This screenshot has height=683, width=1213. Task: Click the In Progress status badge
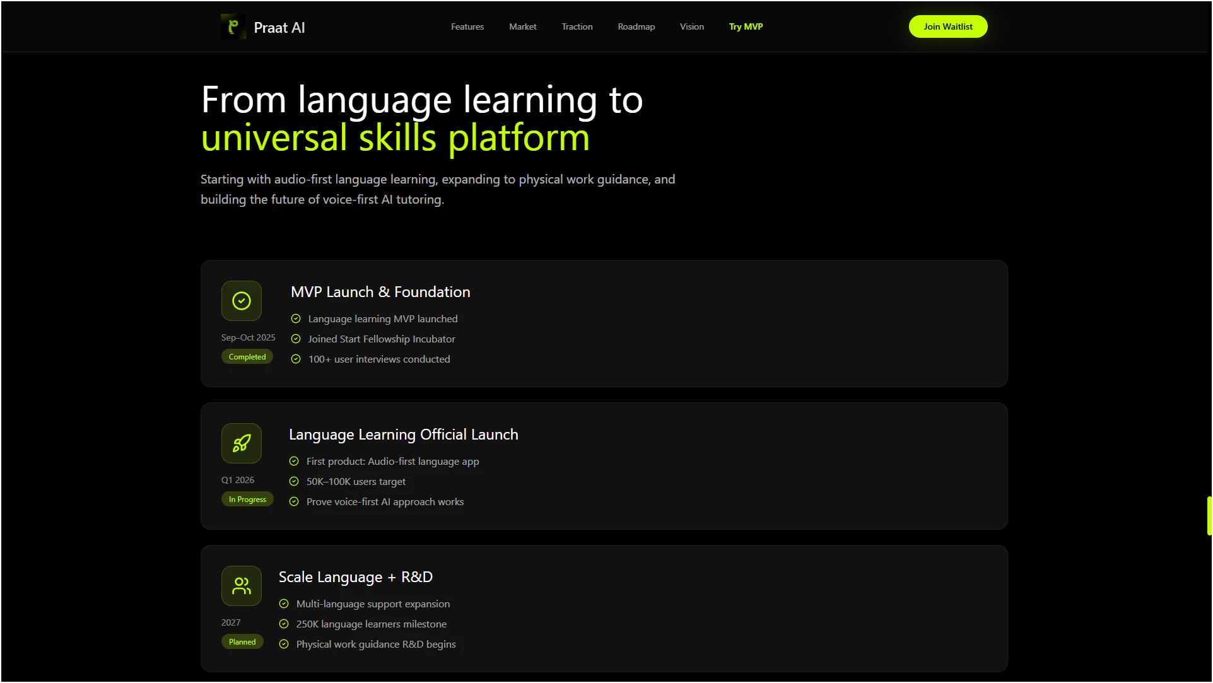pos(247,499)
